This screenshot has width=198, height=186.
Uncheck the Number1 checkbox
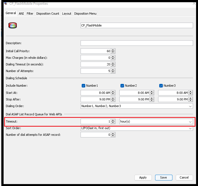coord(83,86)
